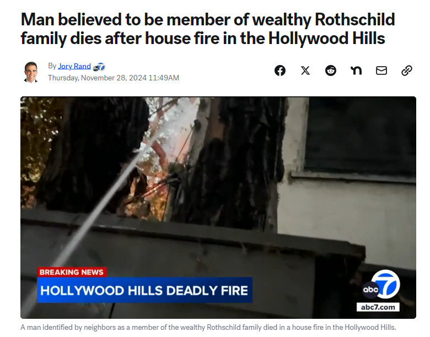Click the caption text below the video

coord(208,328)
